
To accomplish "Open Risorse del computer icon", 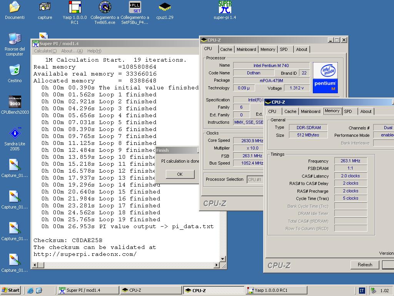I will pyautogui.click(x=15, y=44).
